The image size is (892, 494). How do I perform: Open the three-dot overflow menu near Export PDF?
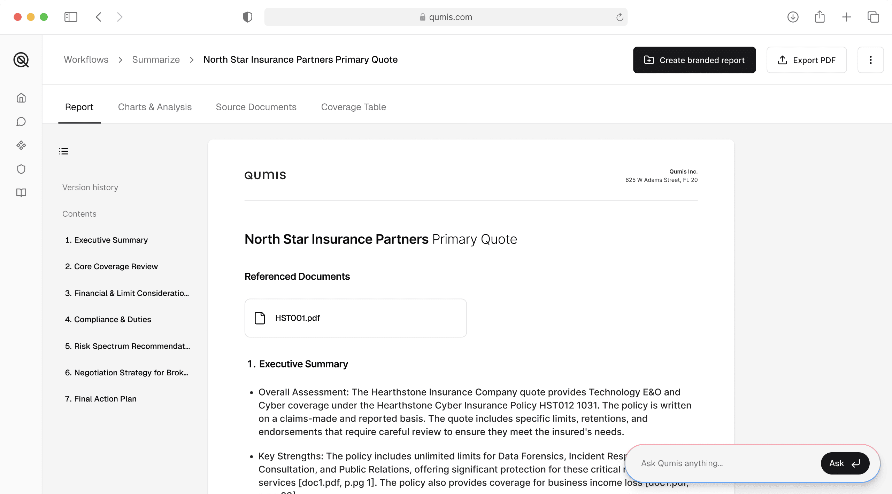[870, 60]
